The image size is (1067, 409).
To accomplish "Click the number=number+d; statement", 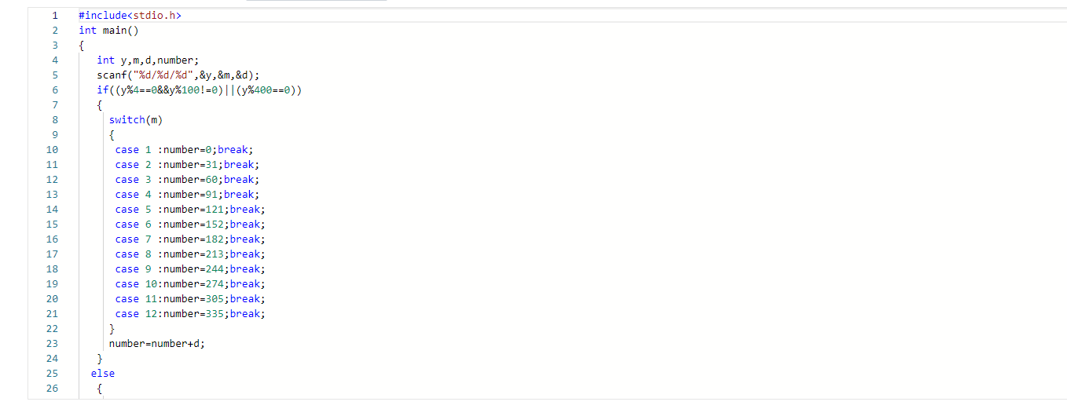I will click(x=156, y=343).
